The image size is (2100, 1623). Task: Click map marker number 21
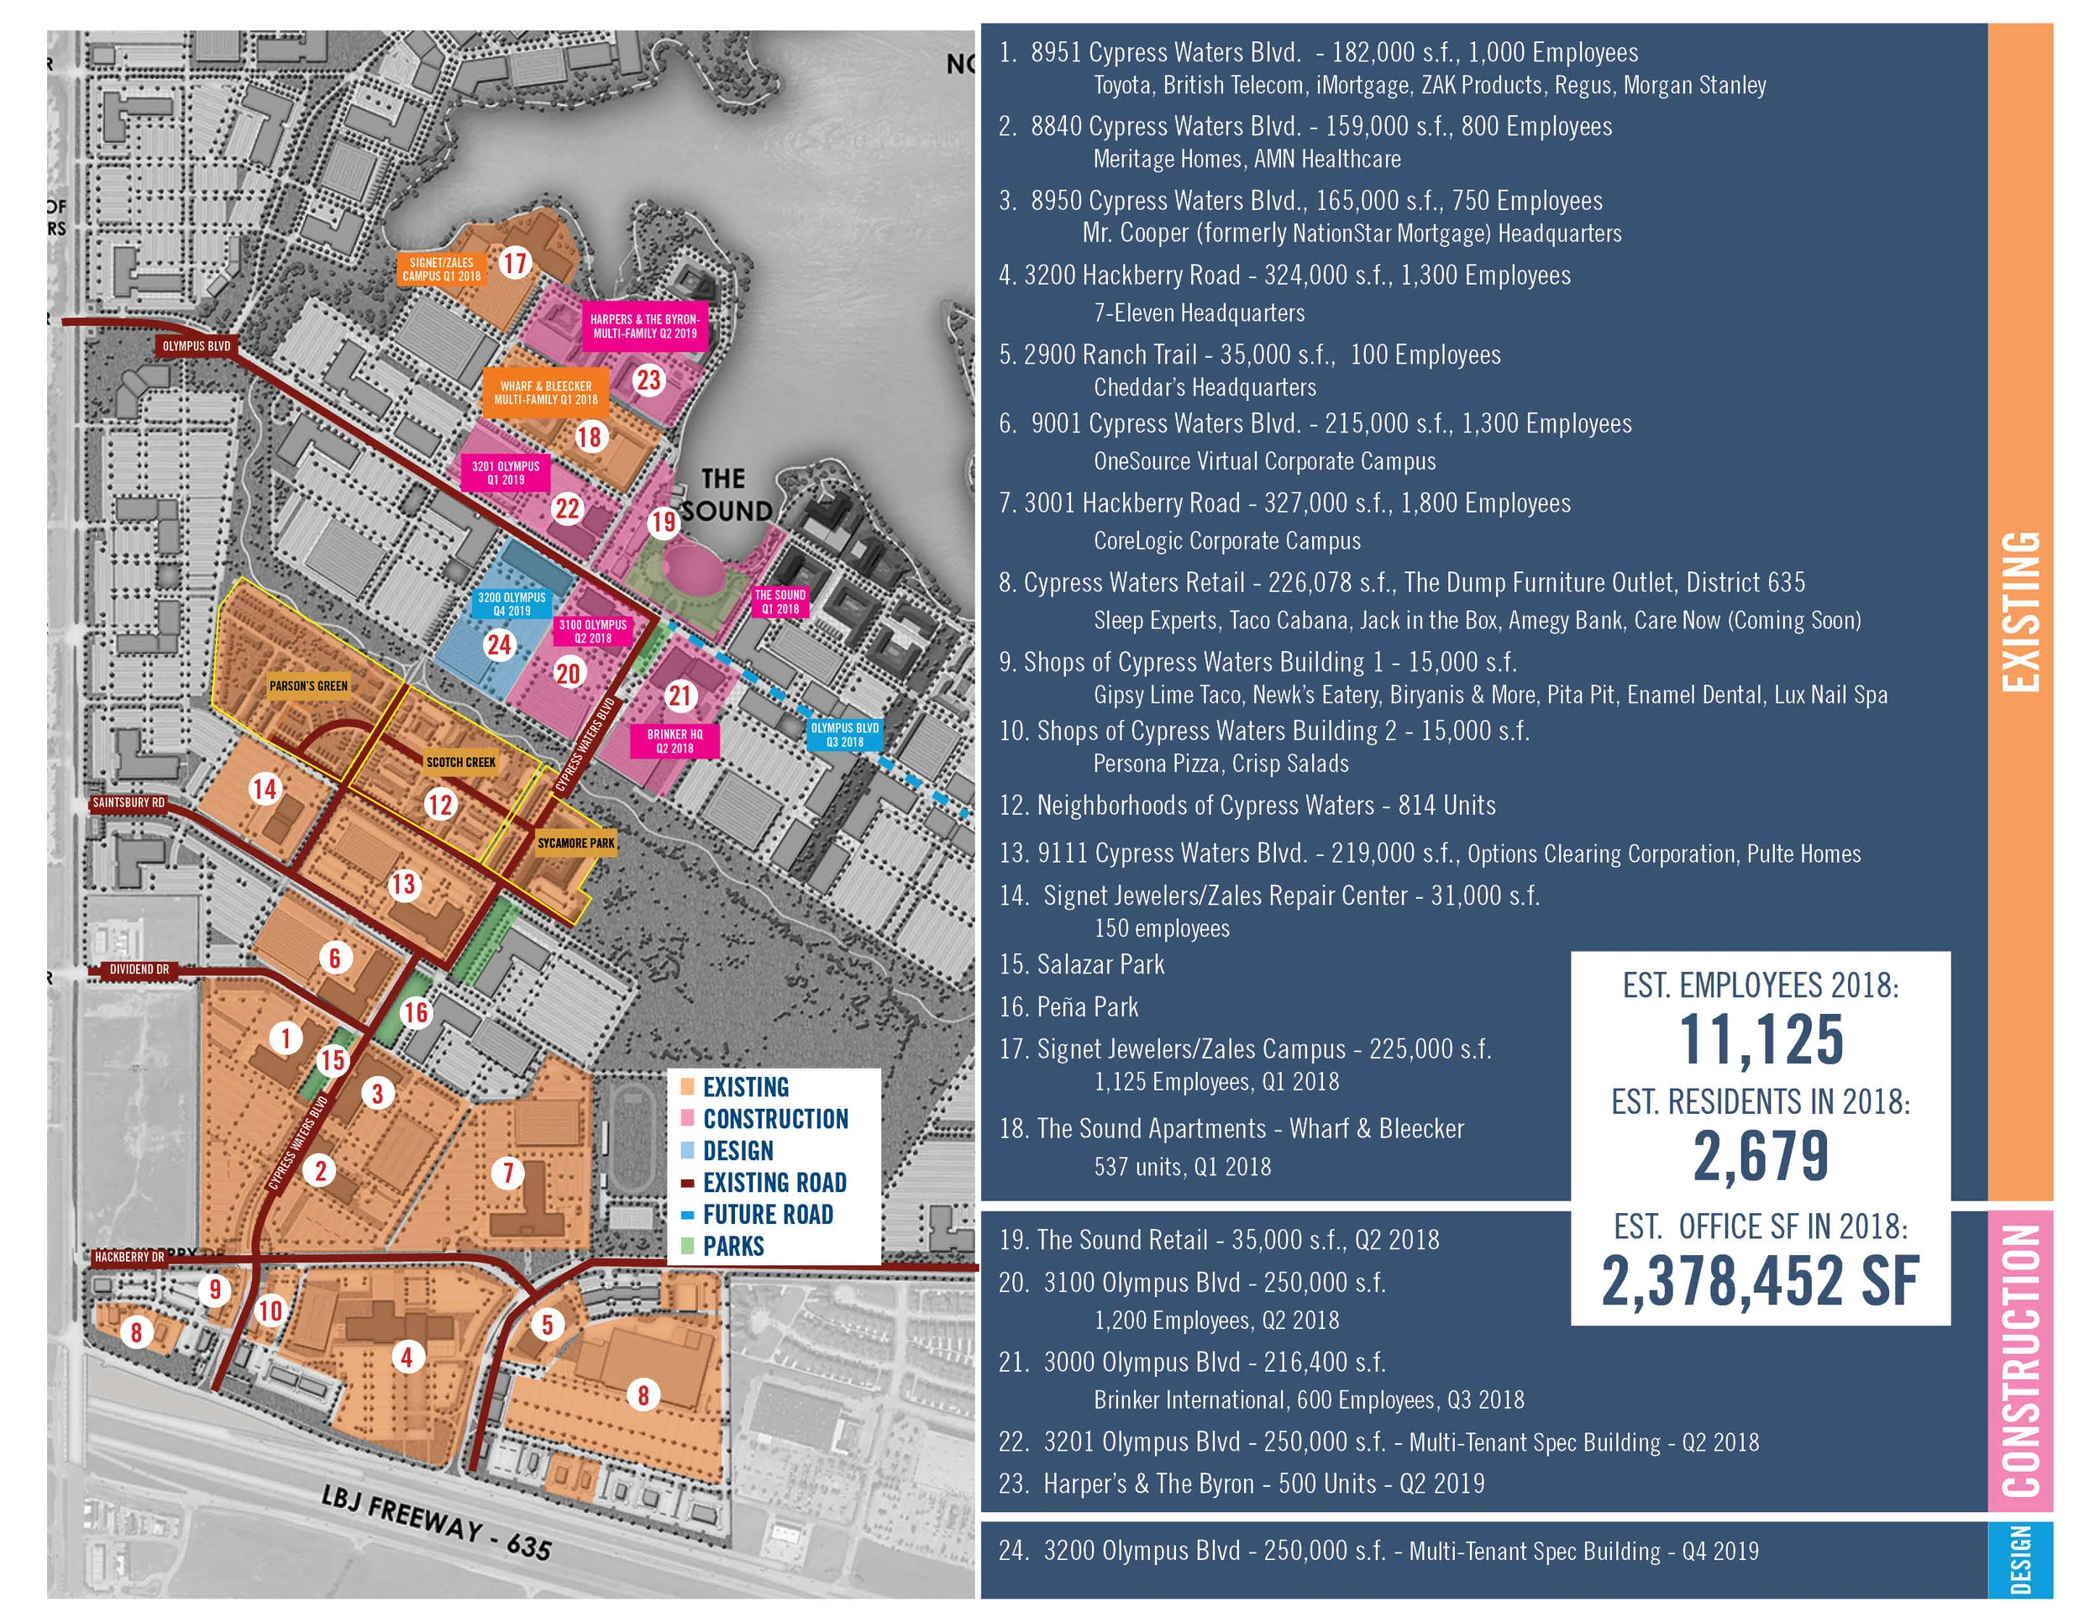(680, 696)
